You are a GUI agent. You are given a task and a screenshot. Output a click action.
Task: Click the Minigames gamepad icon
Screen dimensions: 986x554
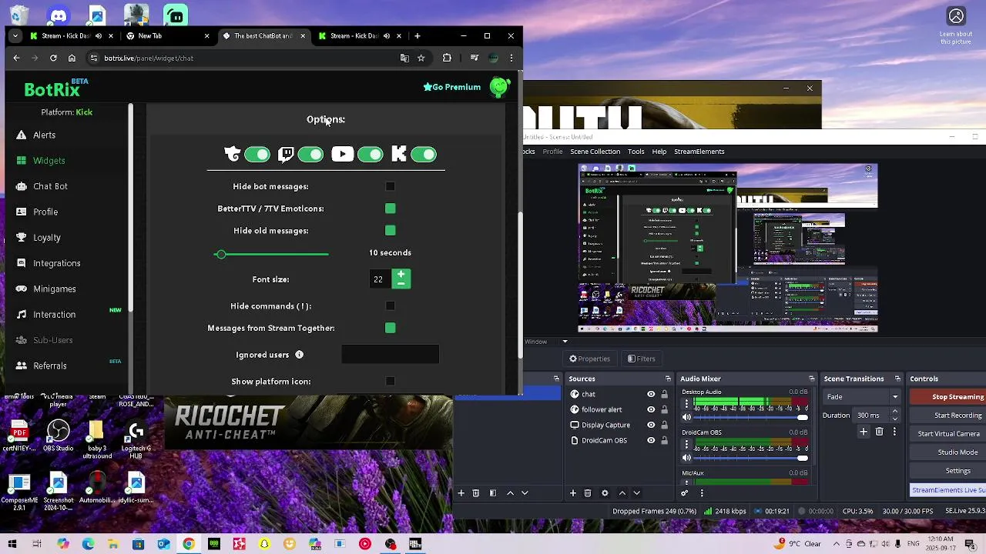tap(21, 289)
